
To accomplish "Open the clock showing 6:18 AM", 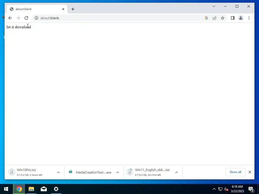I will pyautogui.click(x=237, y=189).
